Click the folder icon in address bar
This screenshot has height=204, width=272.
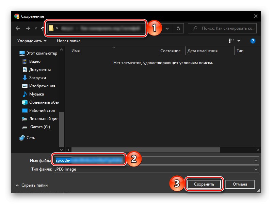[x=51, y=28]
